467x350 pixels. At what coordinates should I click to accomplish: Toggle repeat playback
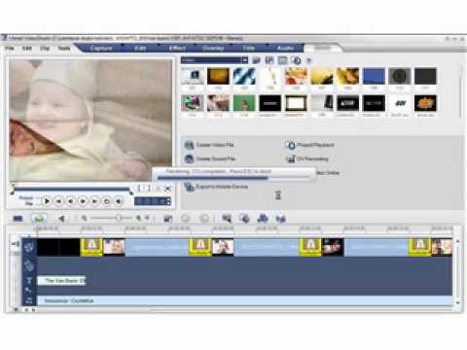(107, 201)
